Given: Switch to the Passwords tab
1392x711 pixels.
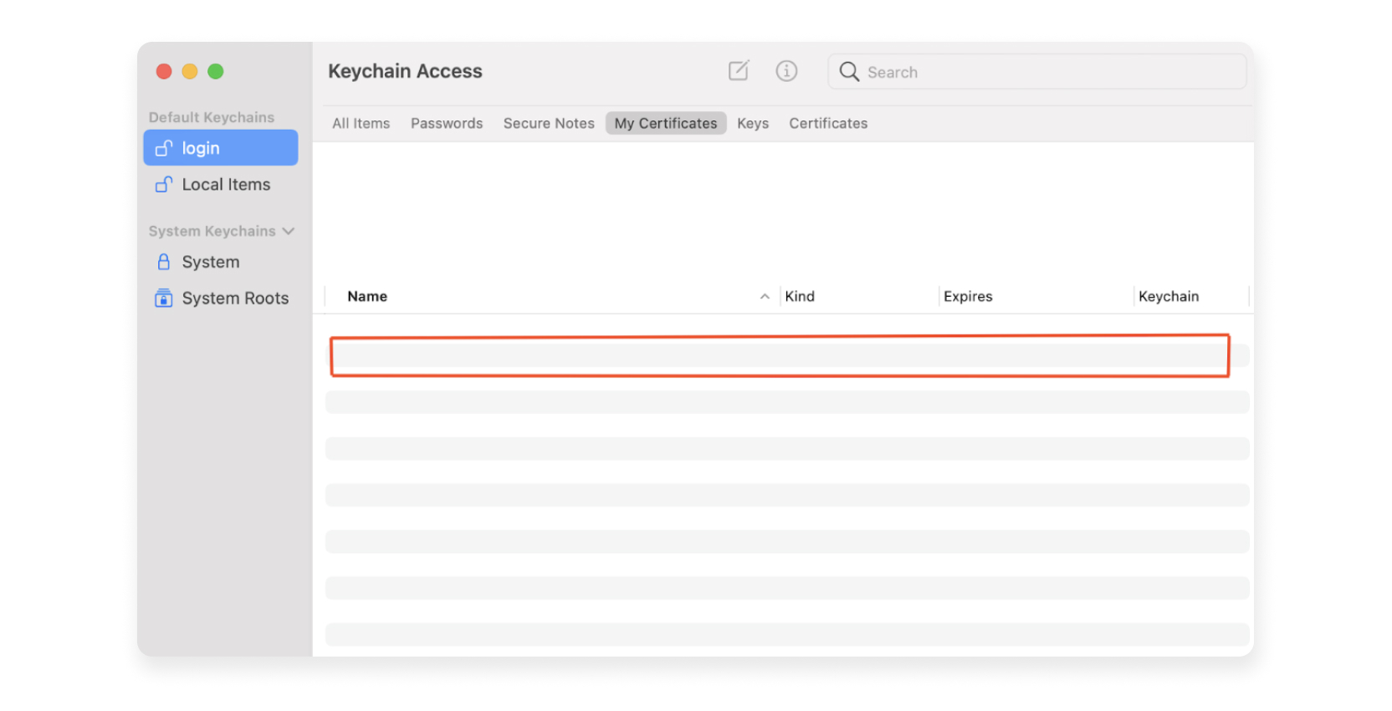Looking at the screenshot, I should pos(447,124).
